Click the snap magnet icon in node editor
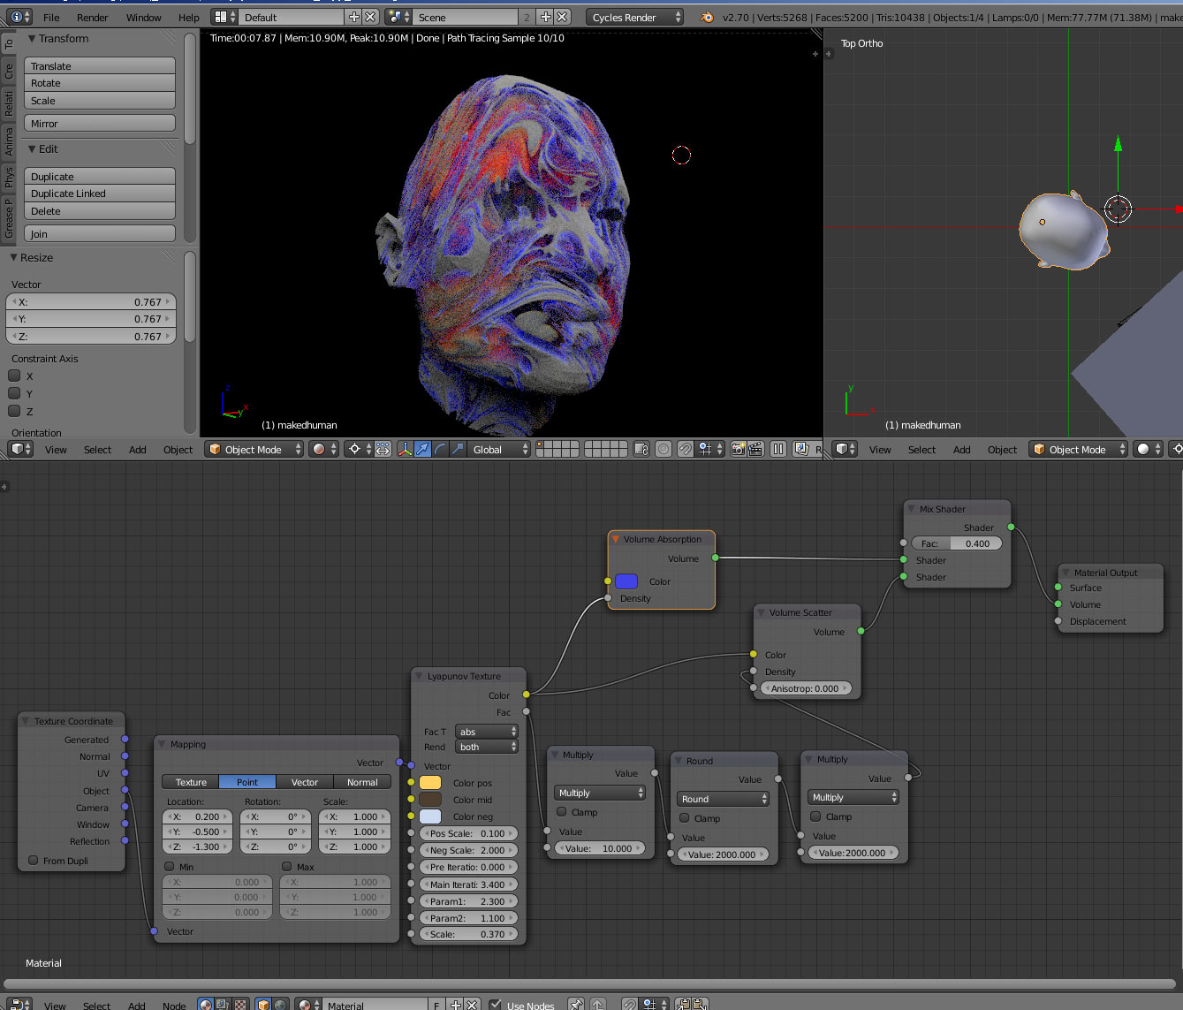Screen dimensions: 1183x1010 coord(630,1005)
